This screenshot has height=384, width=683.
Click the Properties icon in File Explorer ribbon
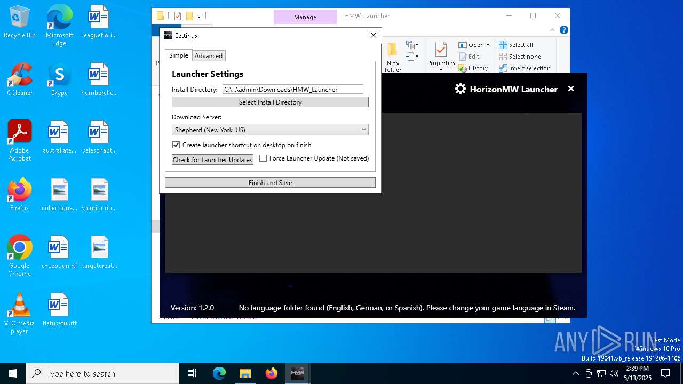click(x=441, y=54)
